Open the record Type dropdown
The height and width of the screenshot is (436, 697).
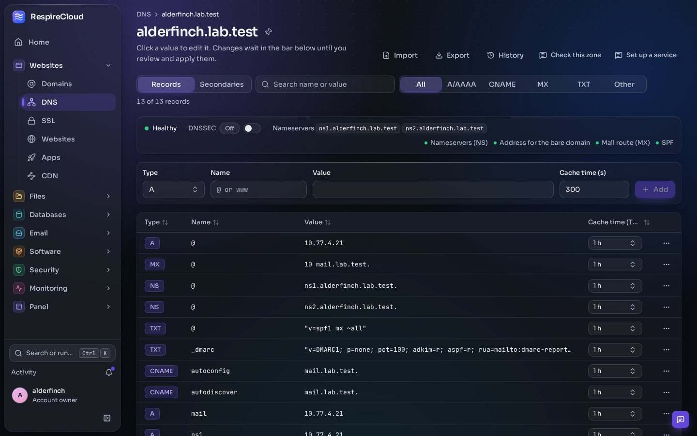pyautogui.click(x=174, y=189)
